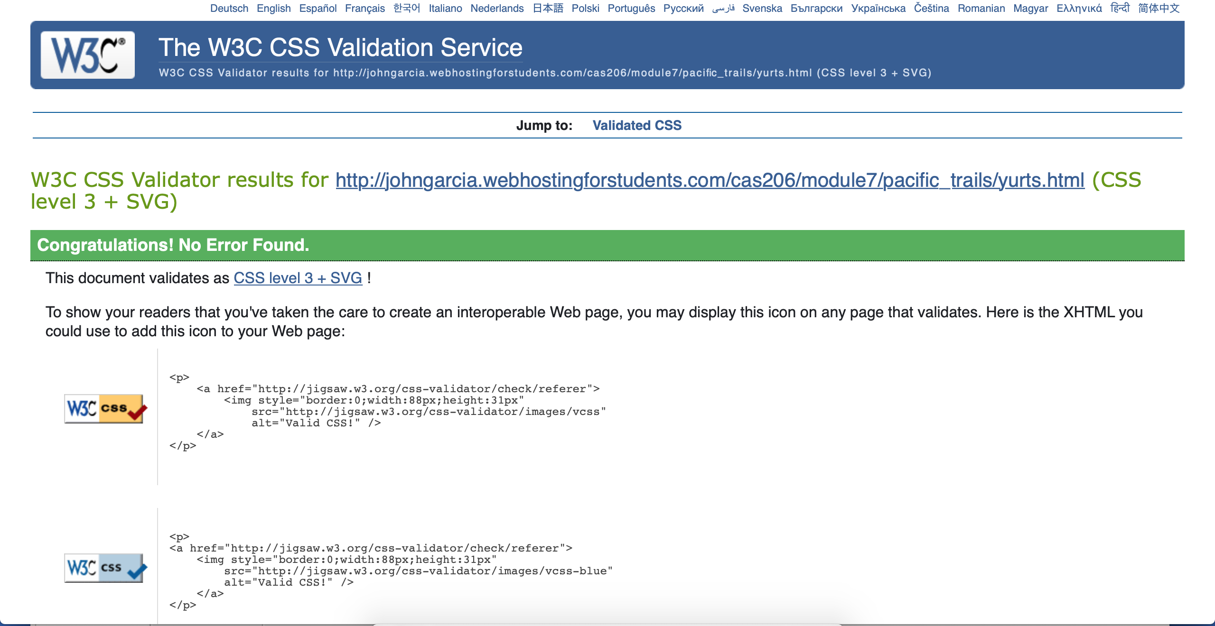This screenshot has width=1215, height=626.
Task: Jump to Validated CSS section
Action: [636, 125]
